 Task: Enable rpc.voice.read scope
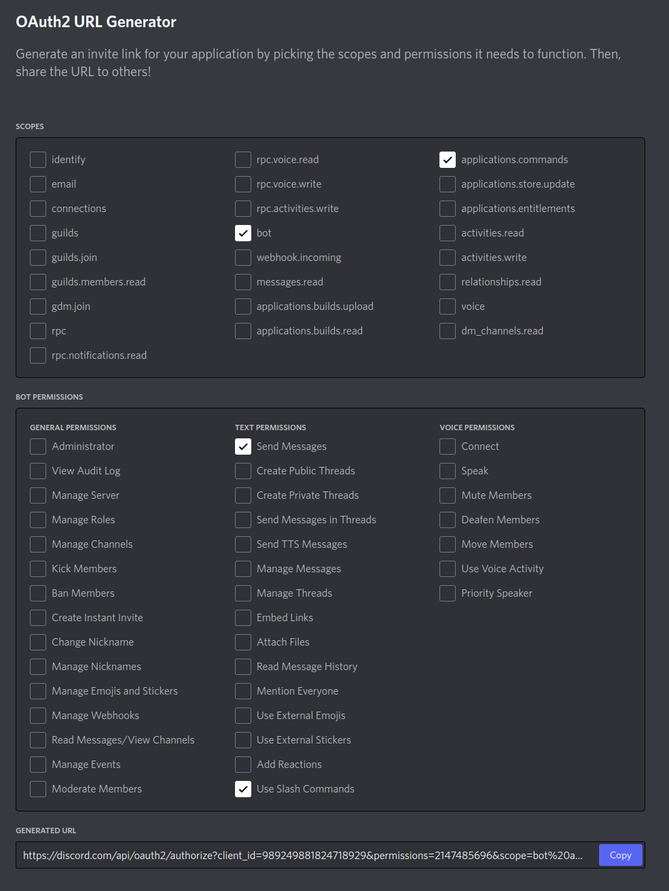(x=243, y=160)
